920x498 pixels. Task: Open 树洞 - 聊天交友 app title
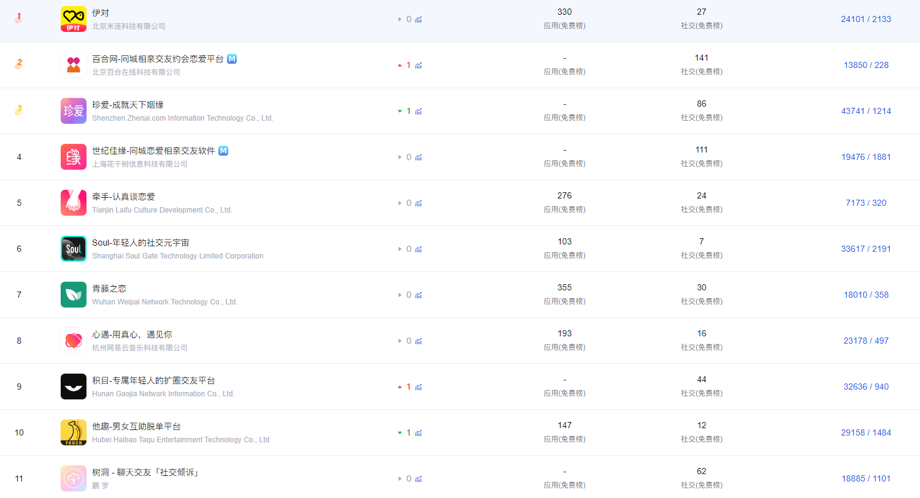tap(145, 472)
